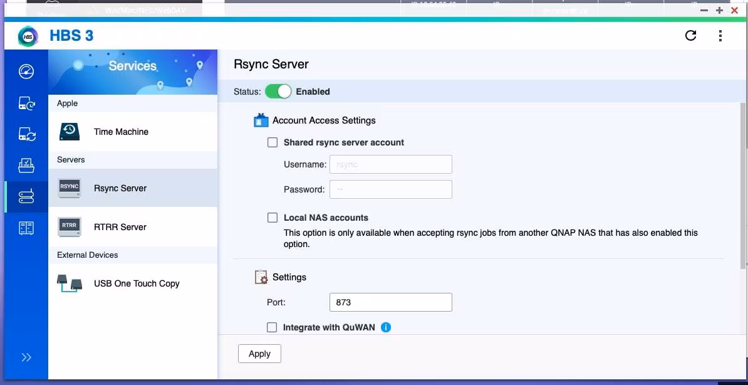The width and height of the screenshot is (748, 385).
Task: Open the three-dot more options menu
Action: (x=720, y=35)
